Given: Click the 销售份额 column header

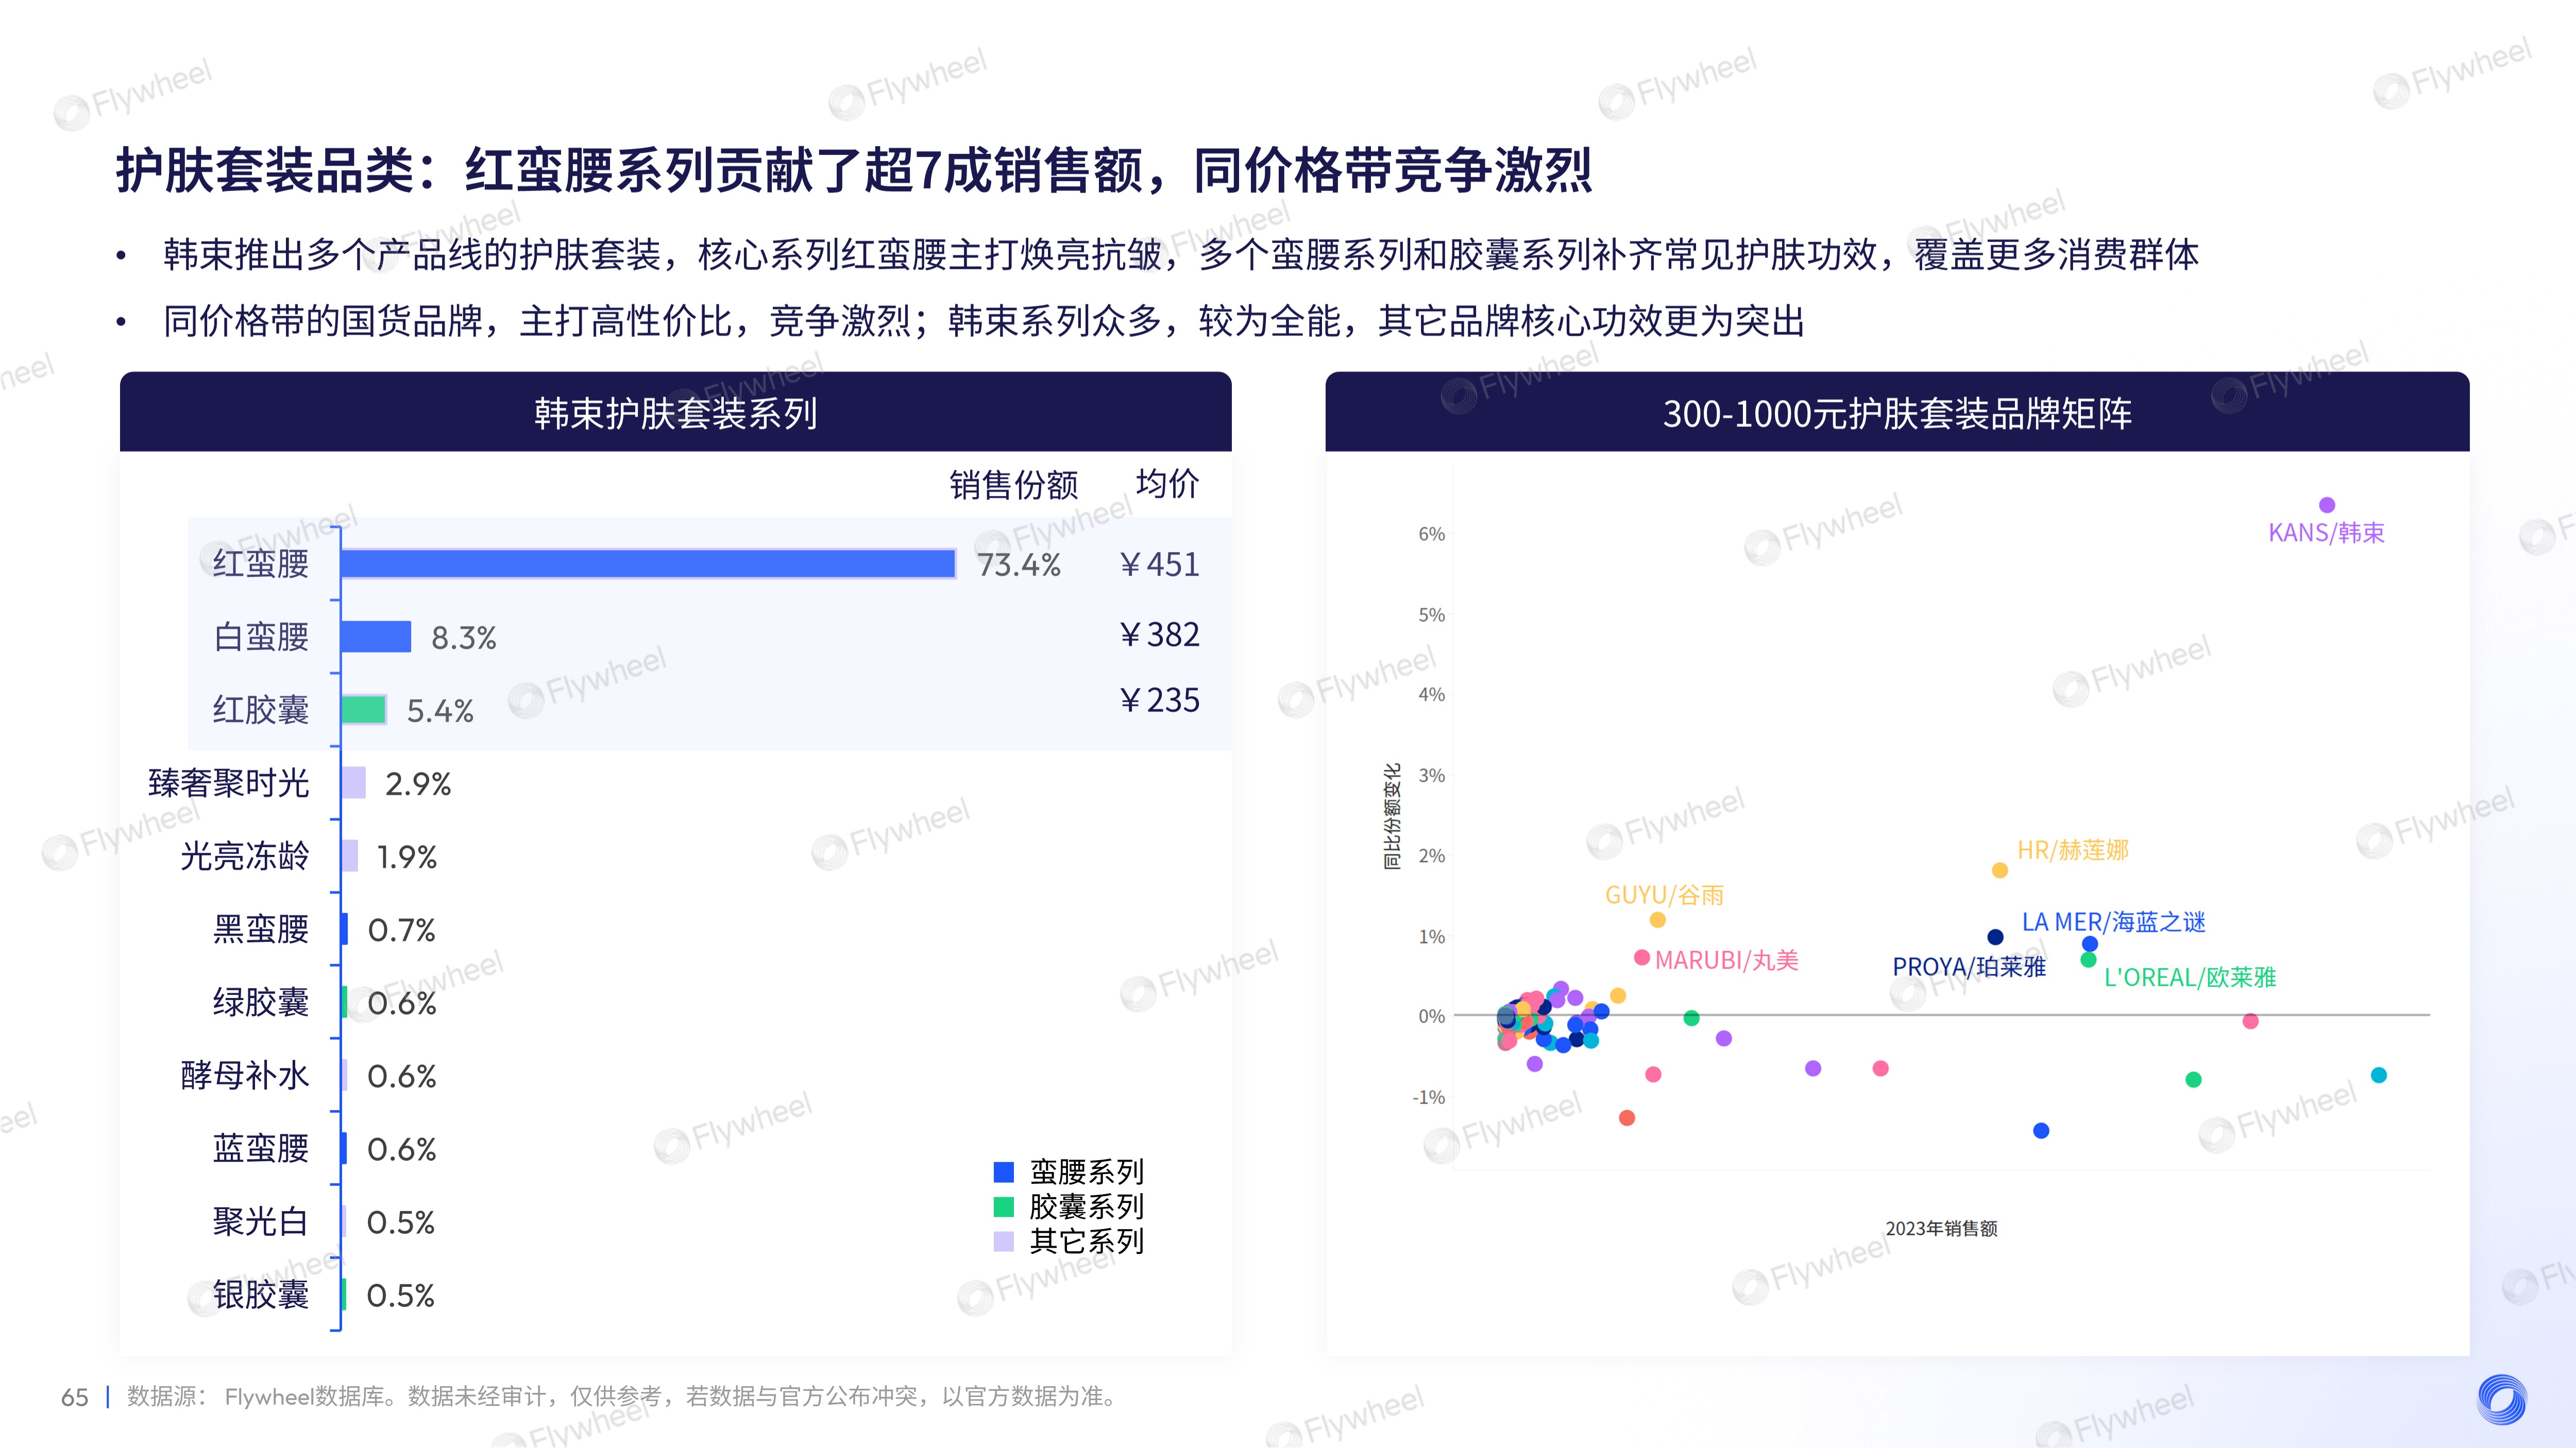Looking at the screenshot, I should coord(1013,485).
